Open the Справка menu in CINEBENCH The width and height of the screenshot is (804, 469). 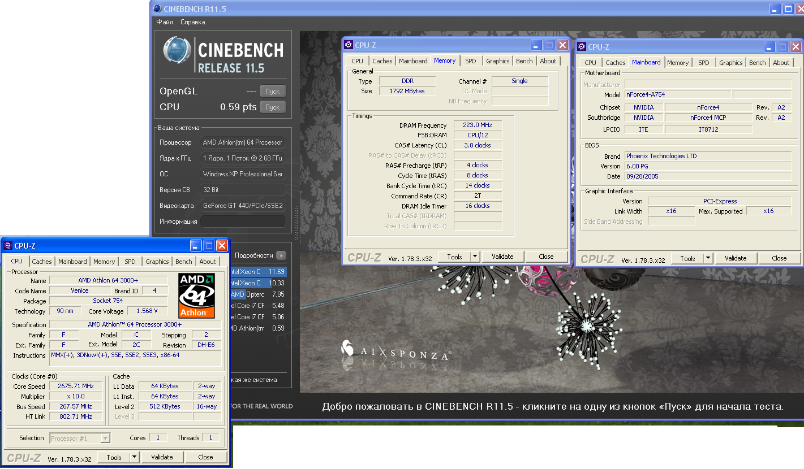coord(193,22)
